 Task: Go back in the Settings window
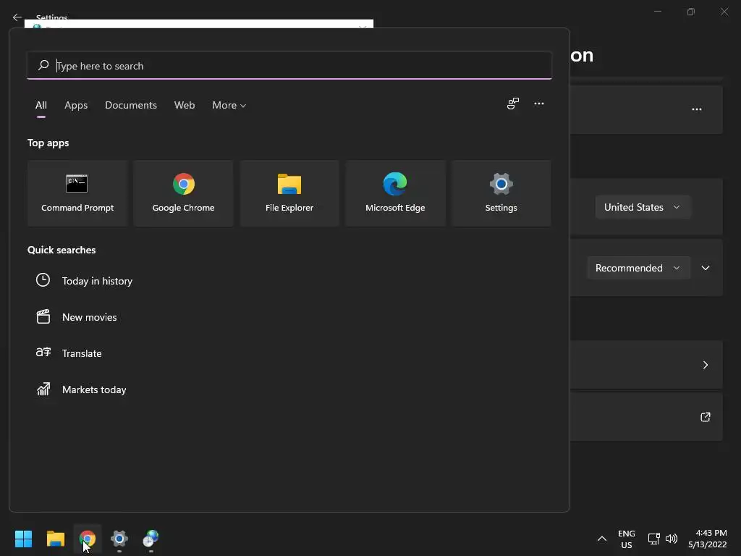coord(17,17)
